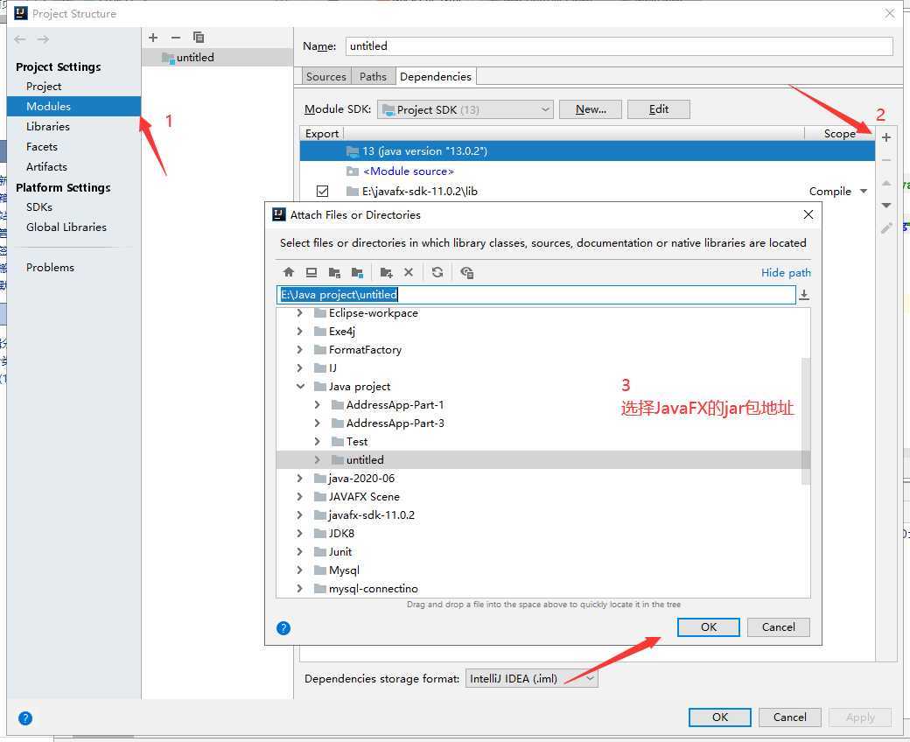Click Show Hidden Files icon in chooser toolbar

point(466,272)
